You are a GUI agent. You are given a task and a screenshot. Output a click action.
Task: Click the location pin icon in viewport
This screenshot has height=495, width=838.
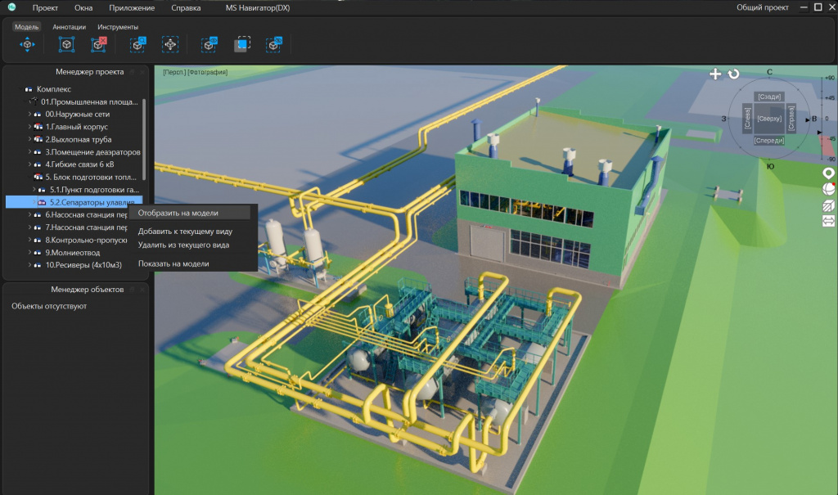[828, 173]
